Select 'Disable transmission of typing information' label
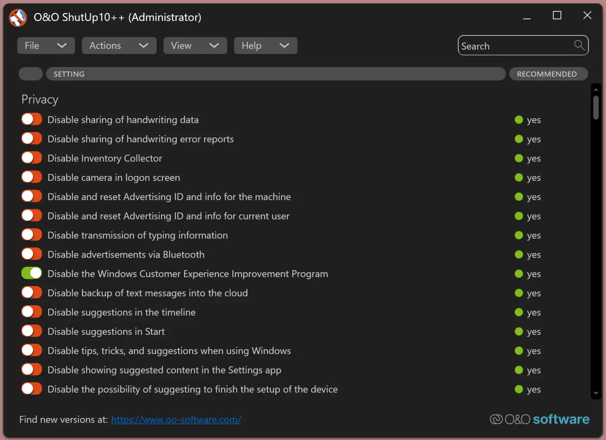 pyautogui.click(x=138, y=236)
